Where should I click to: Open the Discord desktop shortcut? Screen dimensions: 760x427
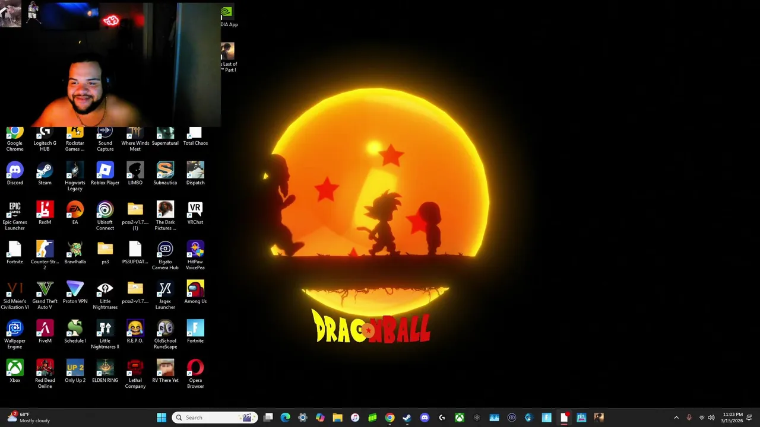[15, 173]
